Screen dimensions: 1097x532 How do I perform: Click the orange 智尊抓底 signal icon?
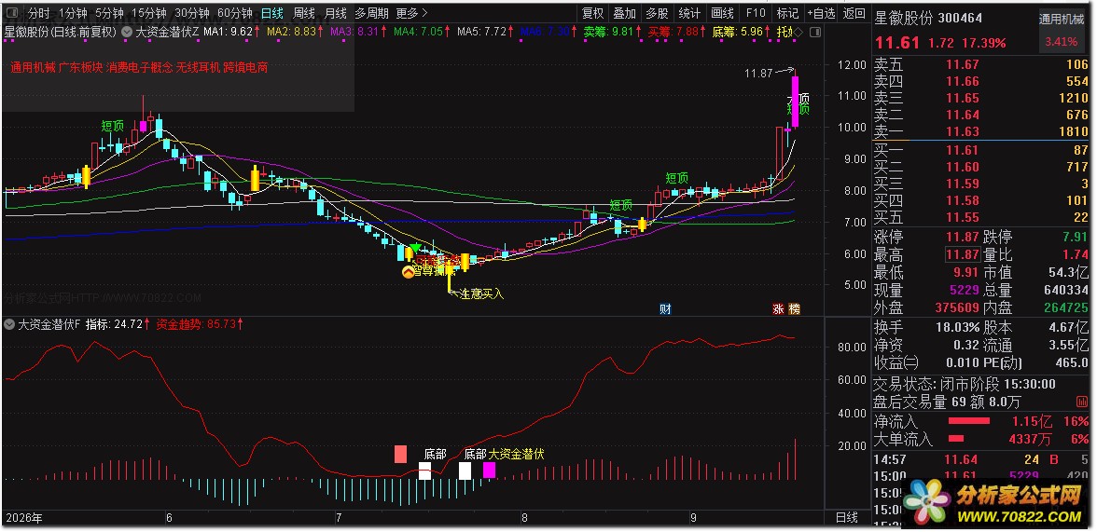pos(408,272)
